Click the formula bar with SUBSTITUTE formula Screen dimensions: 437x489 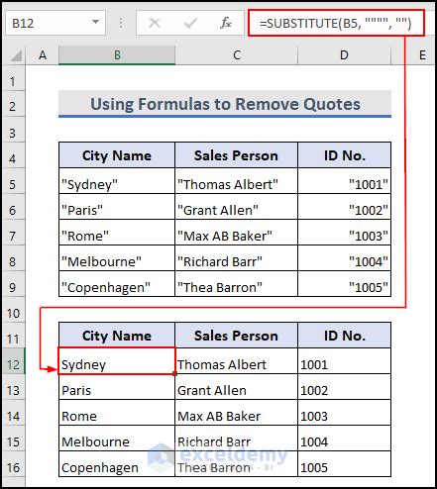(x=336, y=23)
